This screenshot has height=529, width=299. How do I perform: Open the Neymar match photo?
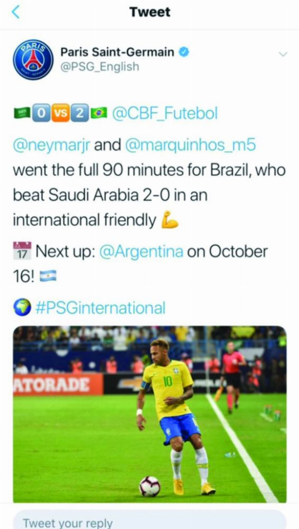tap(150, 414)
